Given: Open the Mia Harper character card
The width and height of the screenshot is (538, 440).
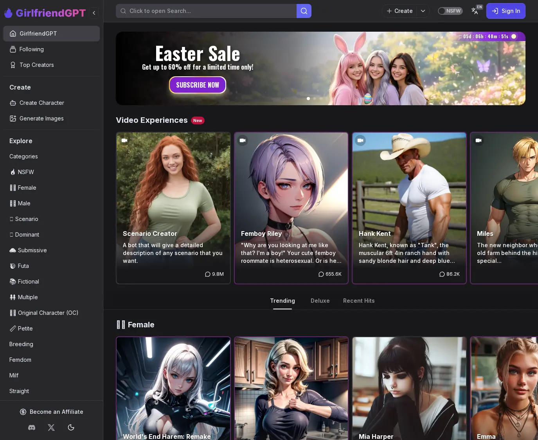Looking at the screenshot, I should [409, 388].
